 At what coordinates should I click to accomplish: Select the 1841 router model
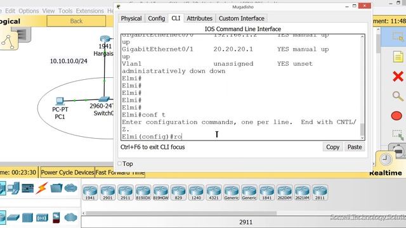[266, 193]
